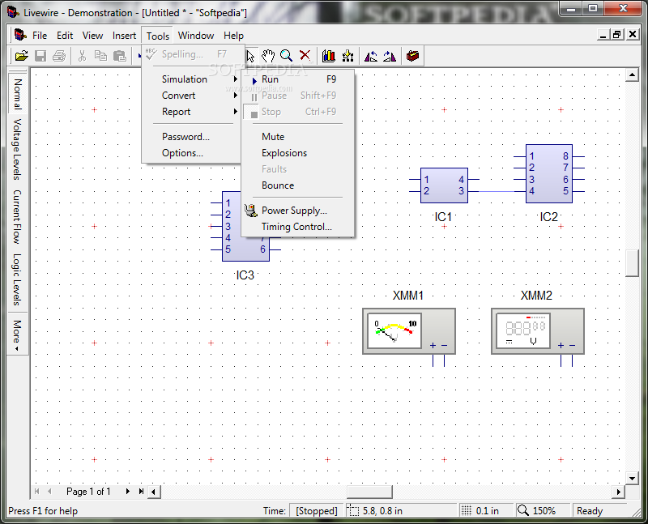Open the Window menu
The width and height of the screenshot is (648, 524).
[196, 36]
